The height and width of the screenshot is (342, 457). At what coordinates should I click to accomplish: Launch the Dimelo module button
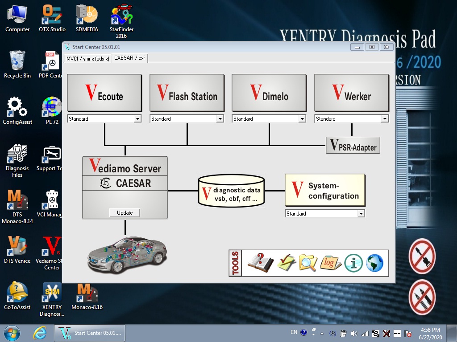(269, 93)
